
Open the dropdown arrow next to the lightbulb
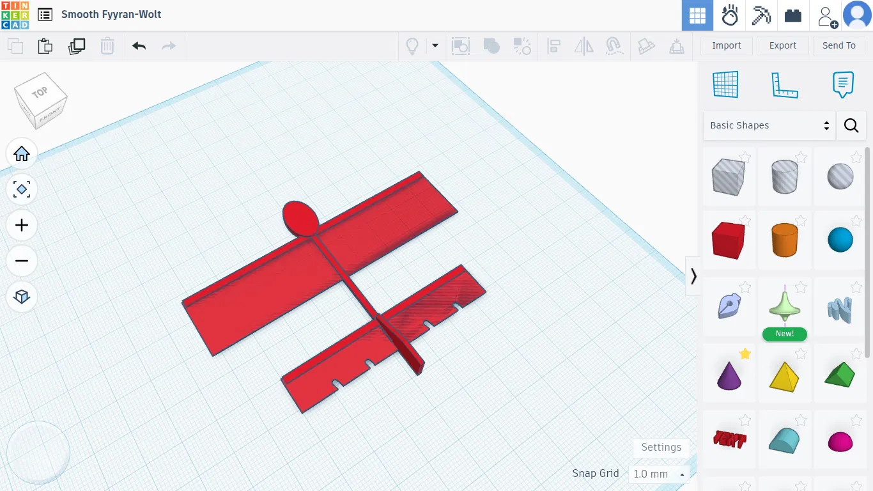click(x=435, y=46)
